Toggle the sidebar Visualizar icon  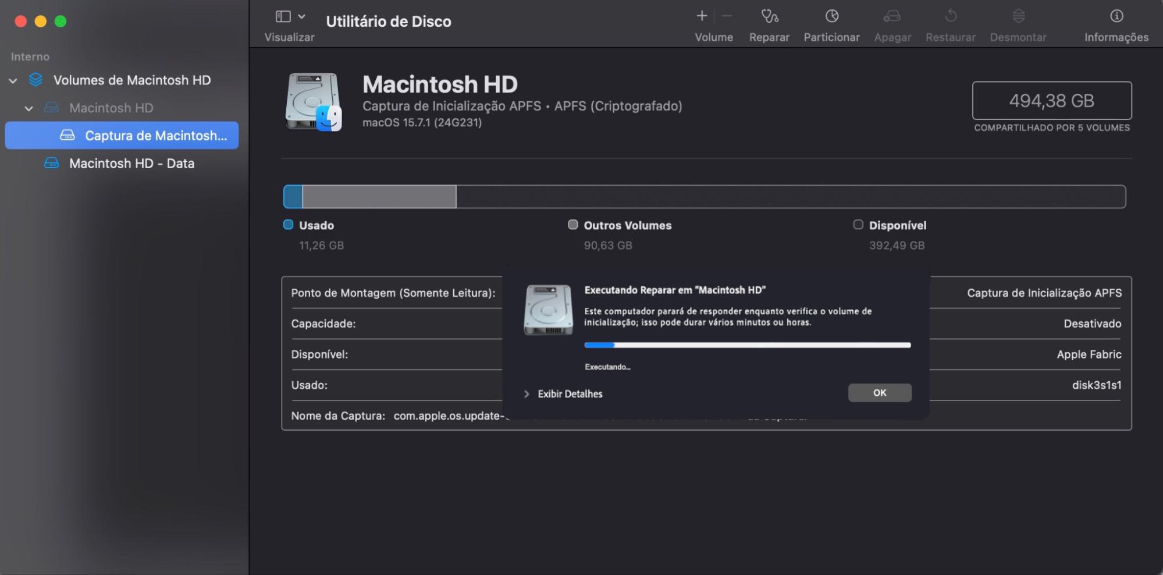(x=283, y=16)
